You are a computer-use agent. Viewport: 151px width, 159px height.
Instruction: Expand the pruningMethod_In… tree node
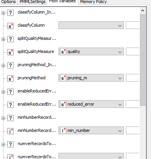tap(3, 65)
